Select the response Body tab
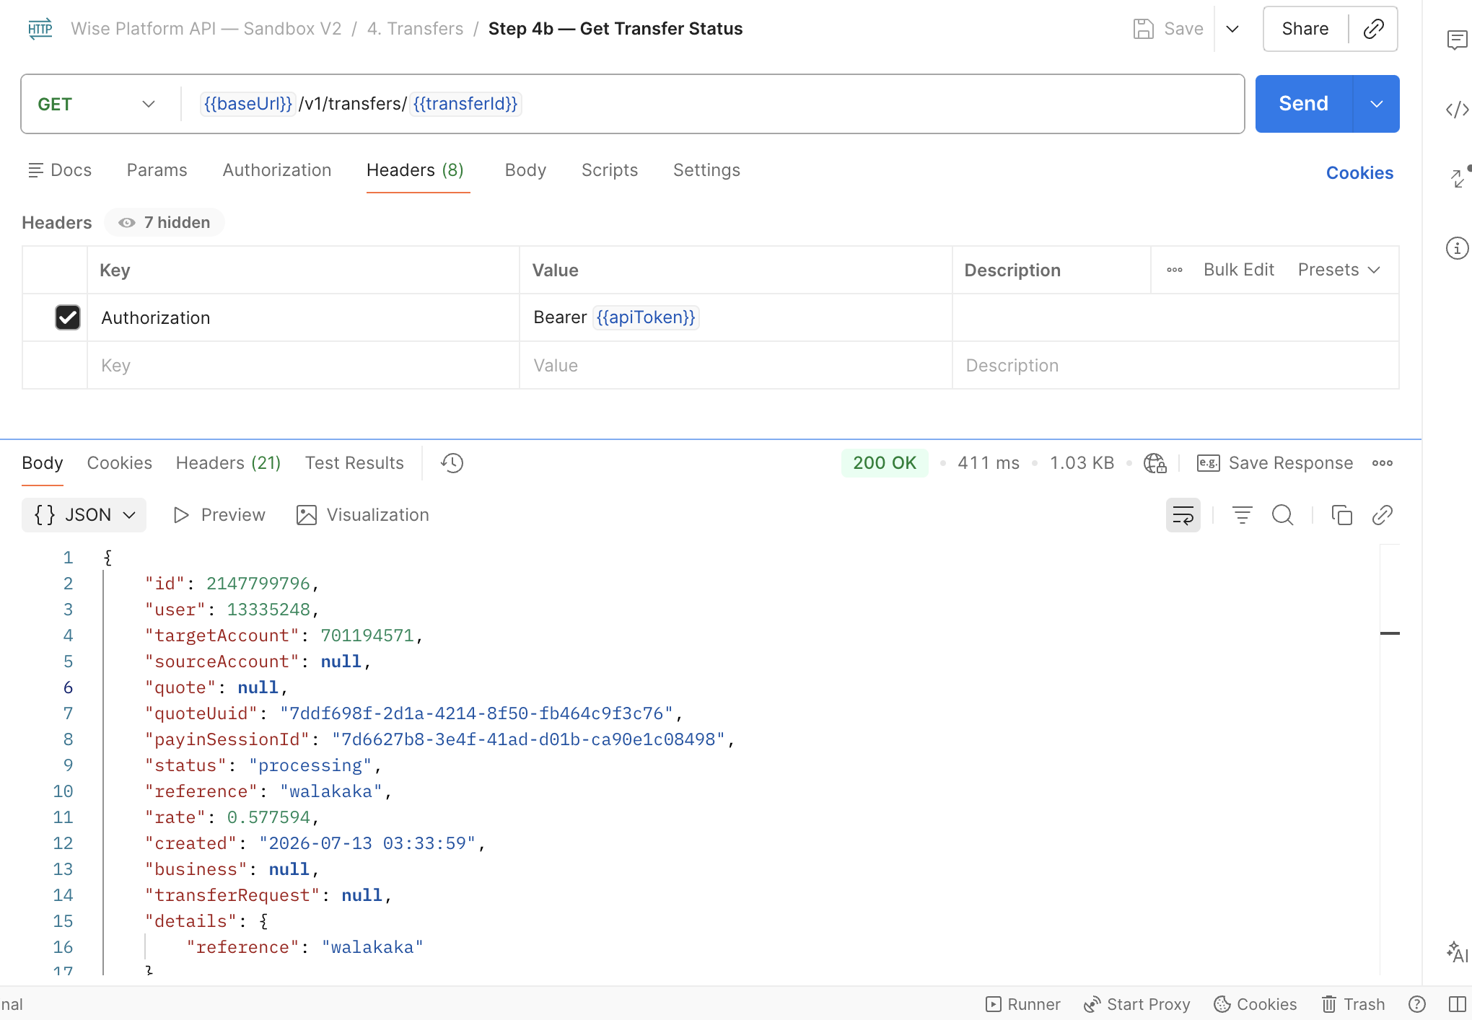This screenshot has height=1020, width=1472. click(x=43, y=463)
